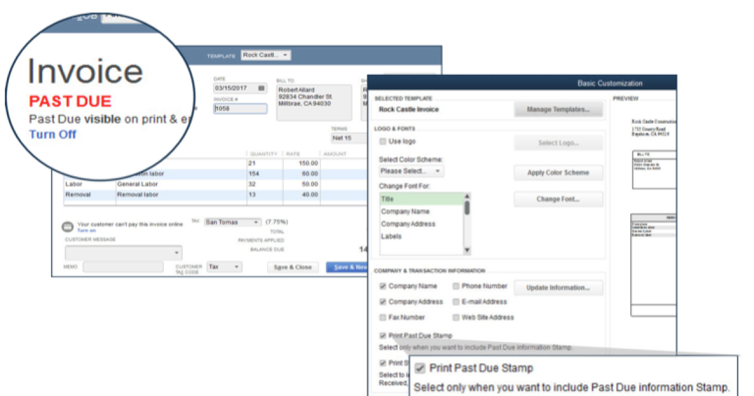This screenshot has width=754, height=396.
Task: Uncheck the Print Past Due Stamp option
Action: click(383, 335)
